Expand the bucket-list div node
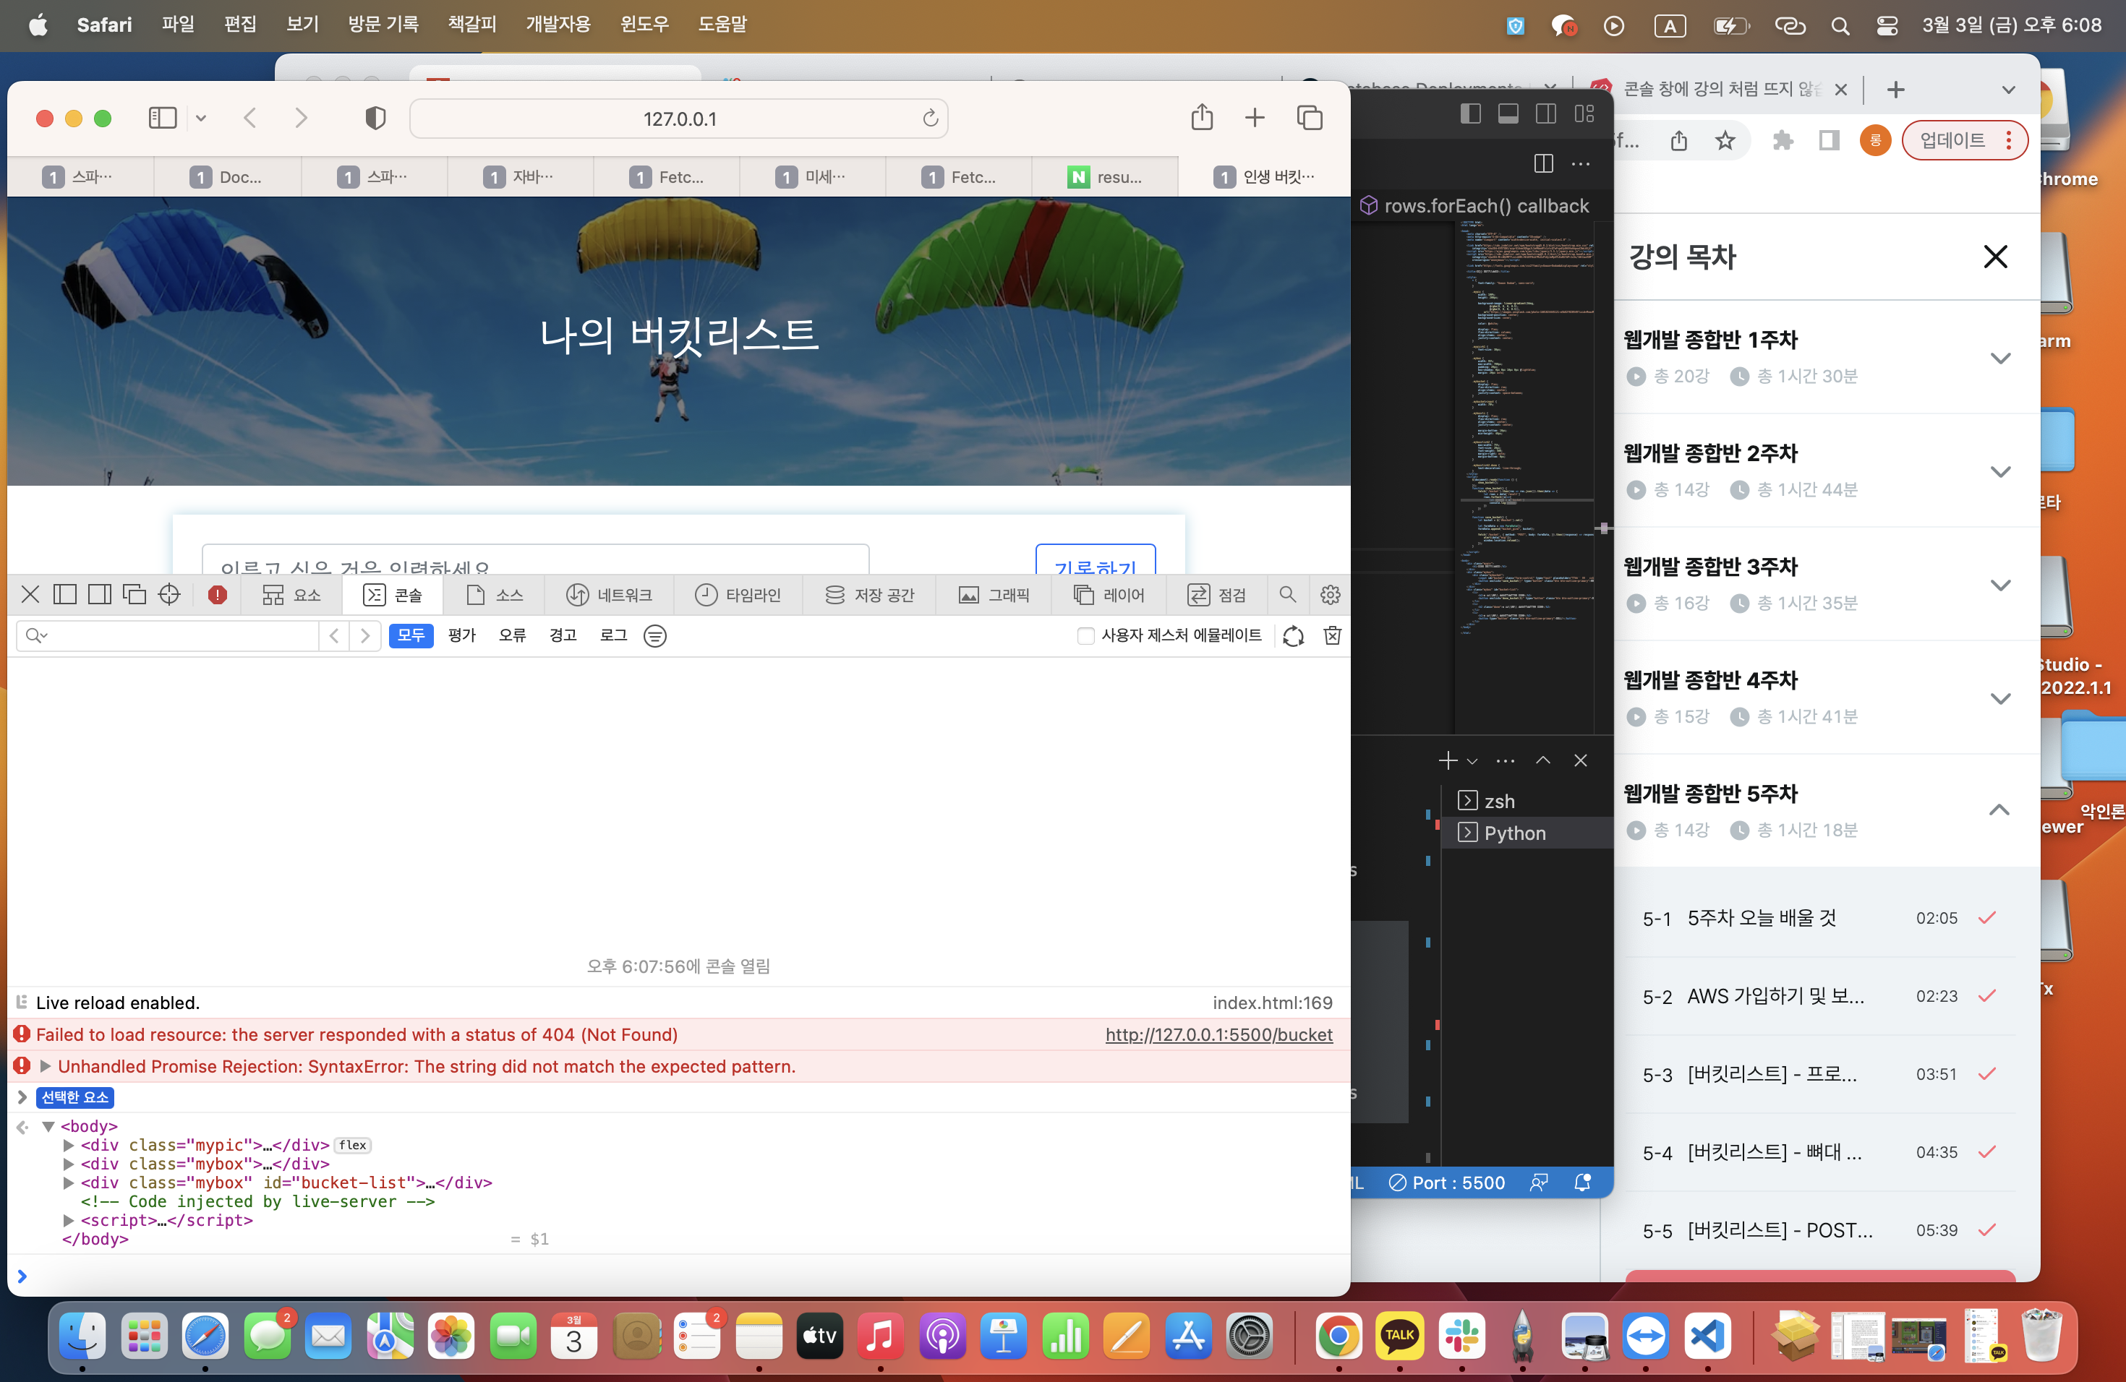This screenshot has width=2126, height=1382. [x=69, y=1182]
